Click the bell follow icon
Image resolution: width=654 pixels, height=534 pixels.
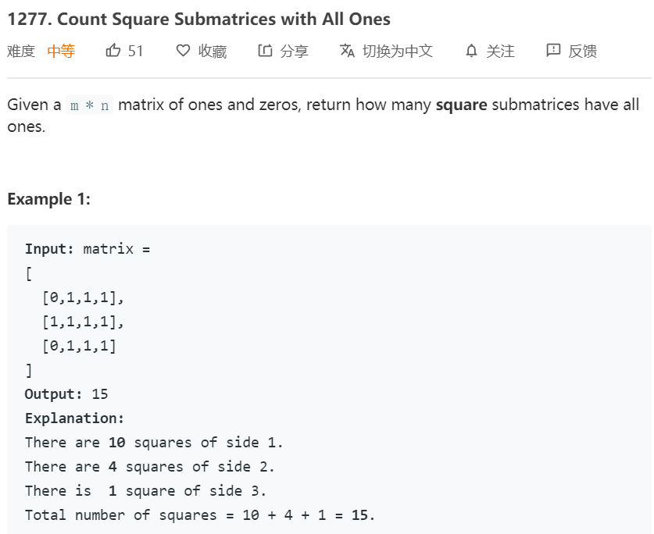(x=470, y=51)
